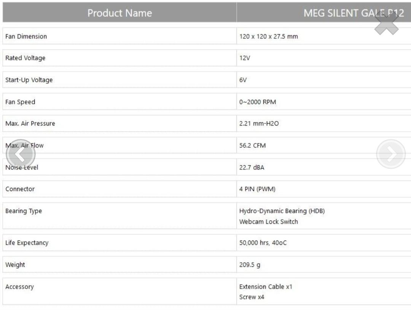Click the 56.2 CFM value
Image resolution: width=411 pixels, height=310 pixels.
point(252,145)
